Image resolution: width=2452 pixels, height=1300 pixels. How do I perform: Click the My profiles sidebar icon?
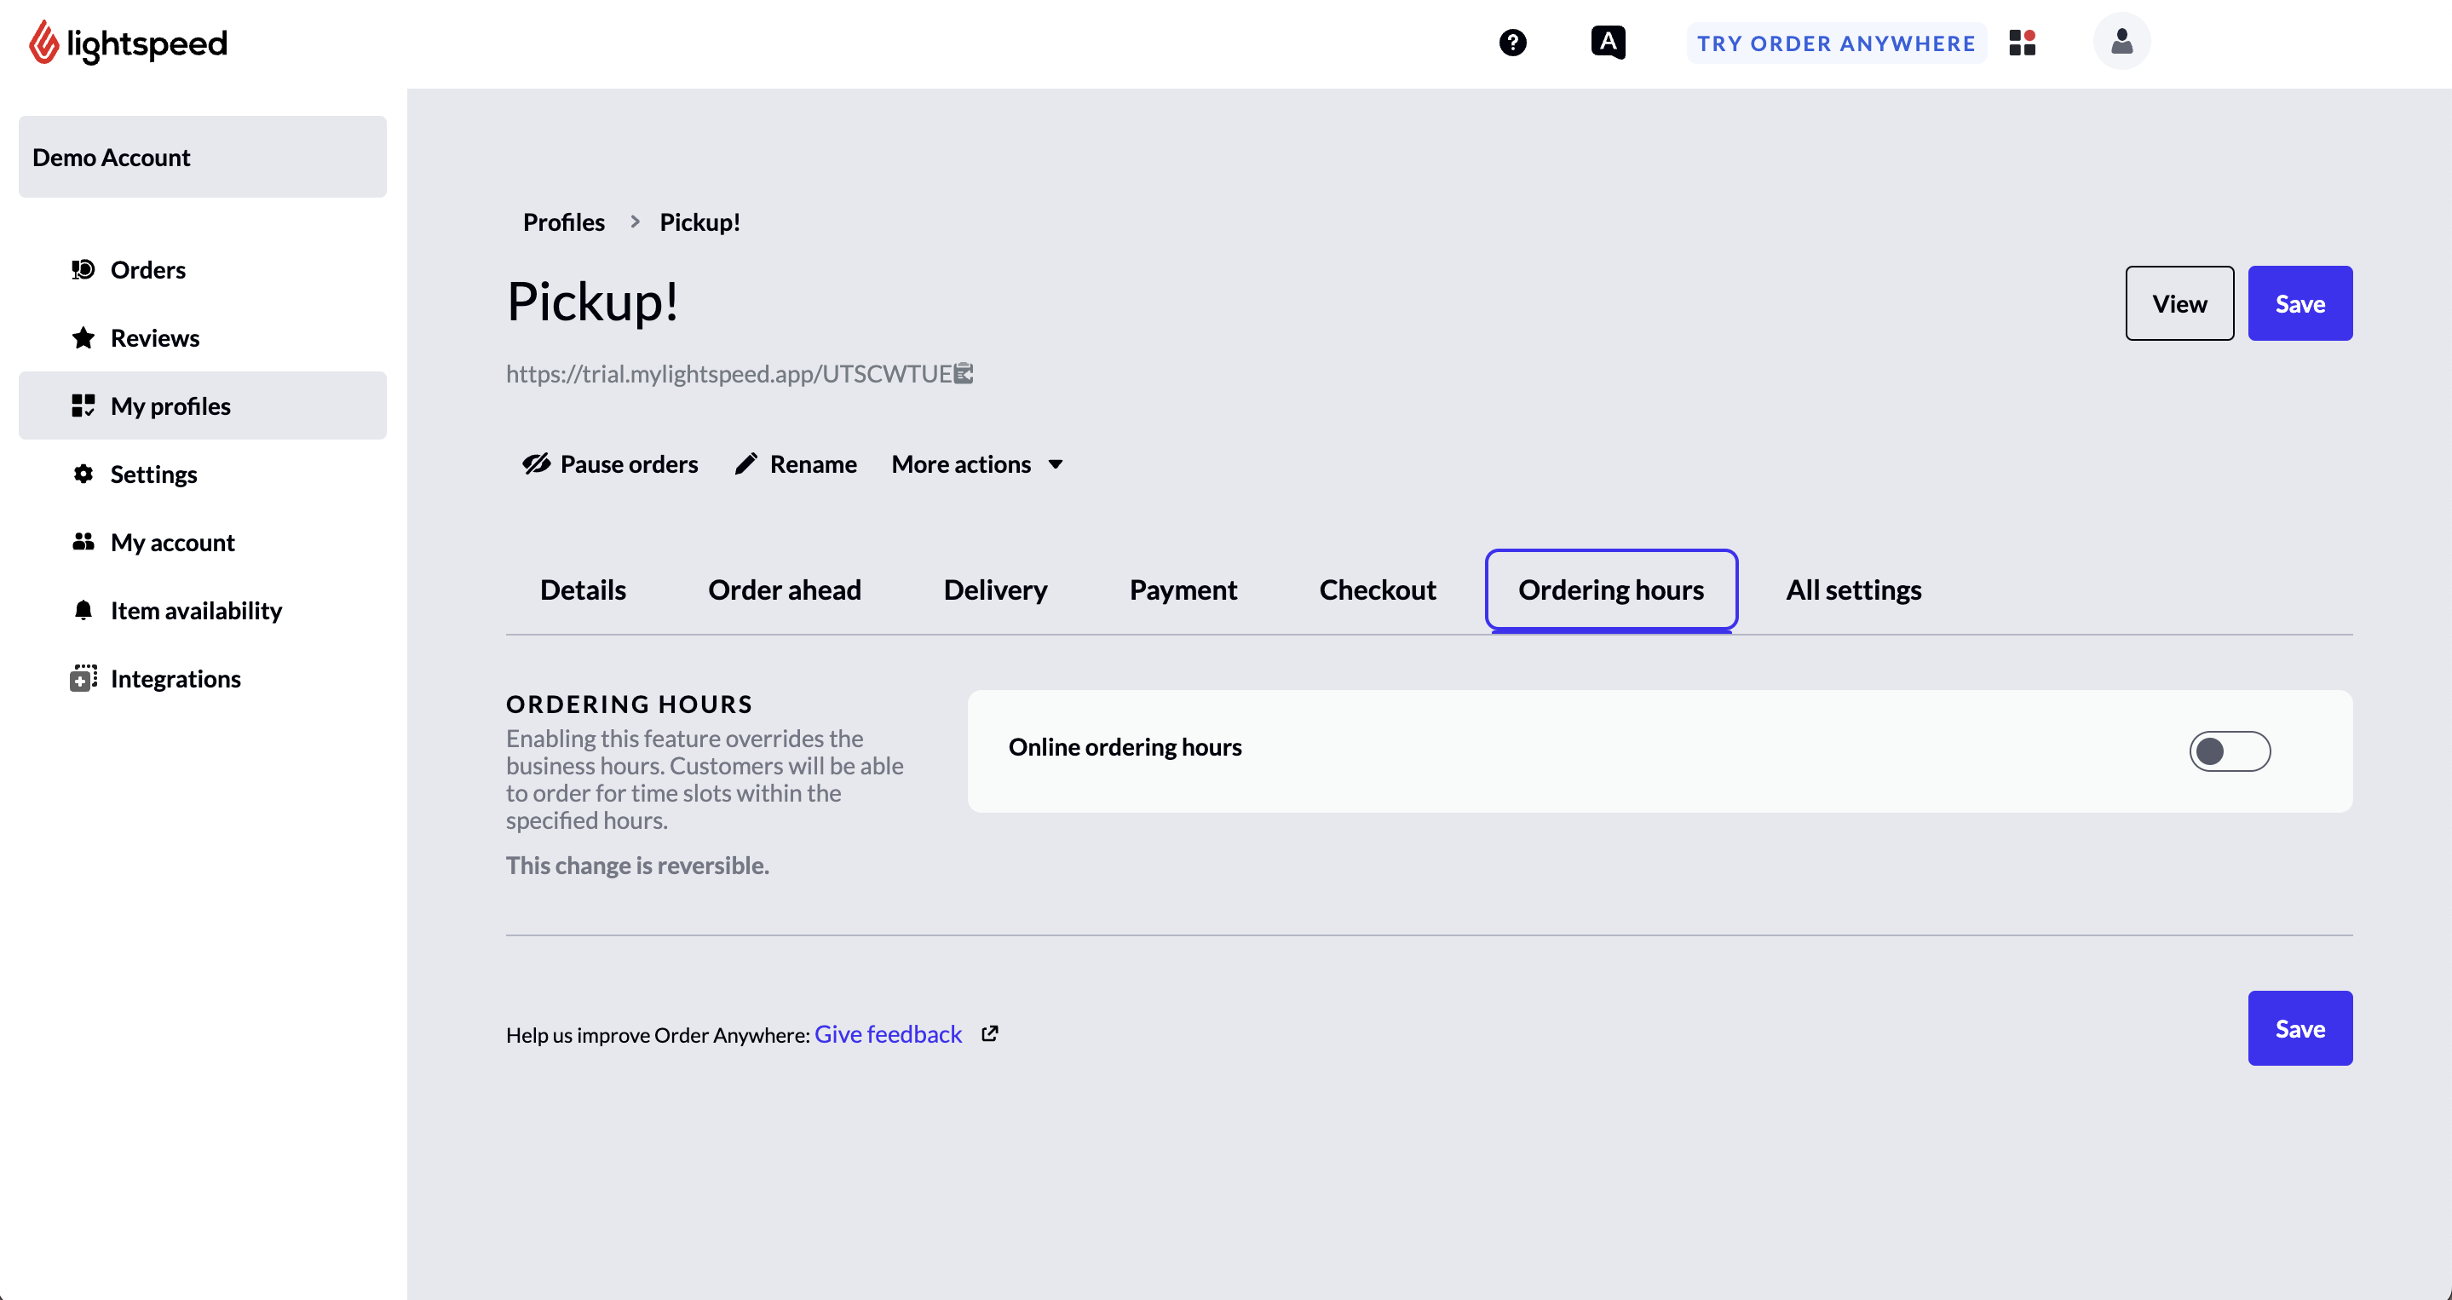pyautogui.click(x=83, y=406)
